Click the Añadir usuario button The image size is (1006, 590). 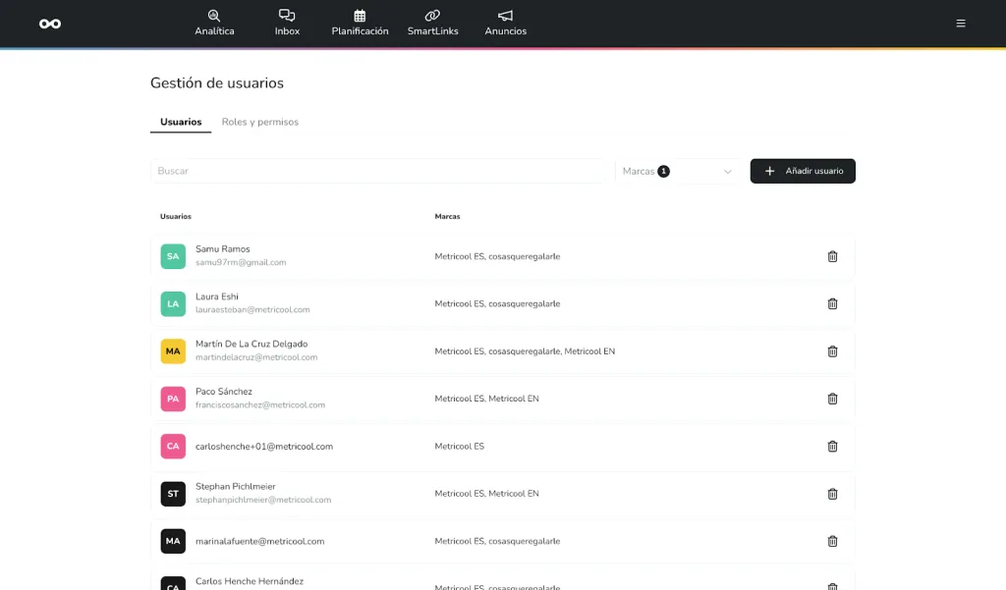(x=803, y=171)
